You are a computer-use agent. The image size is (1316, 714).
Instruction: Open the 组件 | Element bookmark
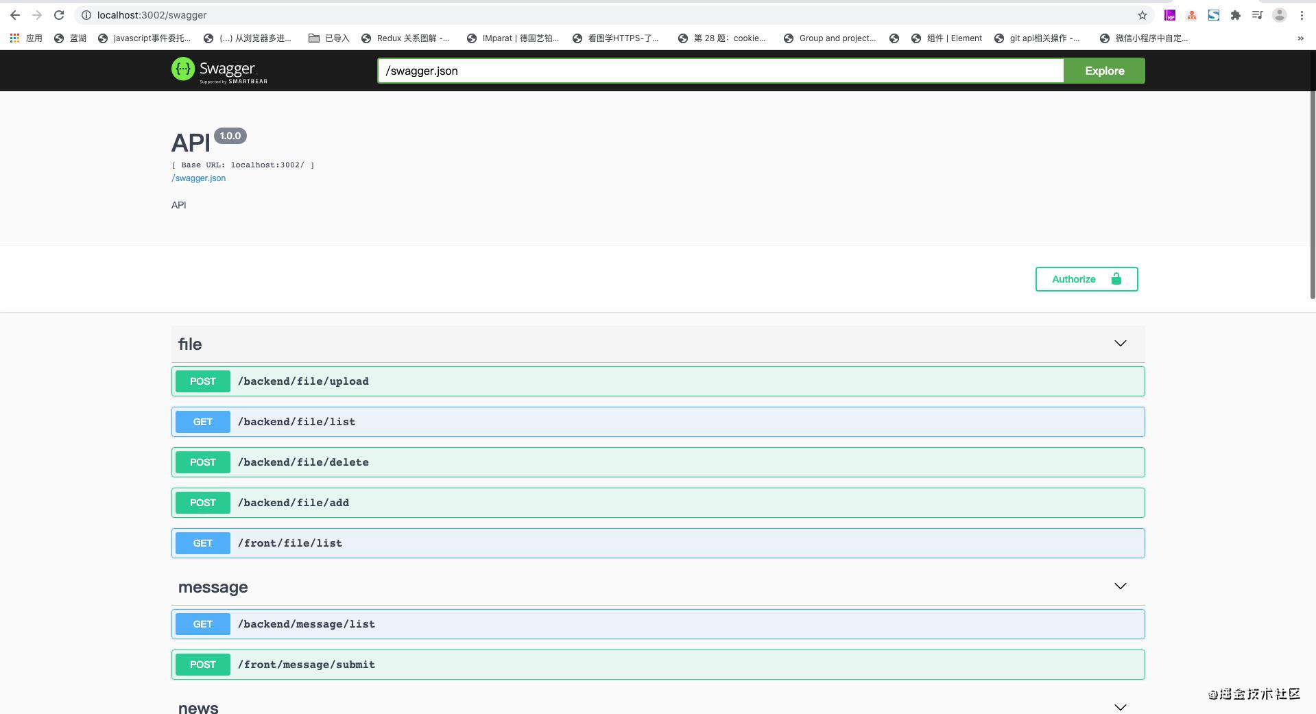946,38
